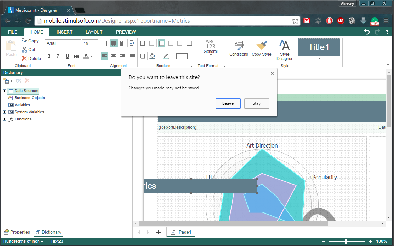The width and height of the screenshot is (394, 246).
Task: Click the shadow border icon
Action: click(142, 56)
